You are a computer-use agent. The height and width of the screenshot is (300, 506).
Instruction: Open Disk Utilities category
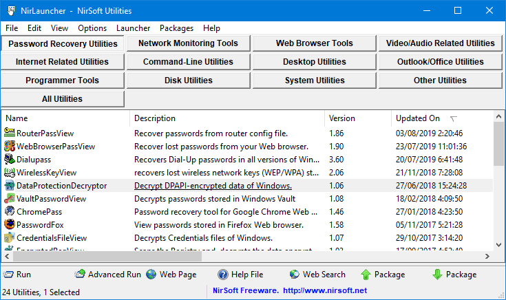pos(189,81)
